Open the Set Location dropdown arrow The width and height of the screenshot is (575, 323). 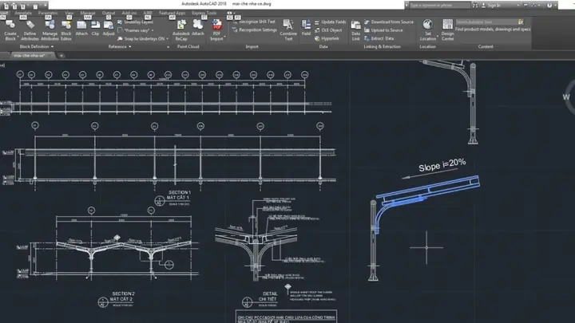click(x=438, y=37)
